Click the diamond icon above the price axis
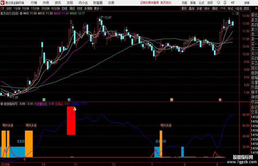This screenshot has height=166, width=258. pos(233,14)
